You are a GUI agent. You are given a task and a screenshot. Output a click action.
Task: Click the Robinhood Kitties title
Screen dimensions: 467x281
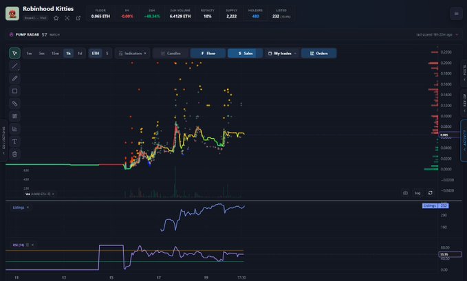[x=48, y=9]
